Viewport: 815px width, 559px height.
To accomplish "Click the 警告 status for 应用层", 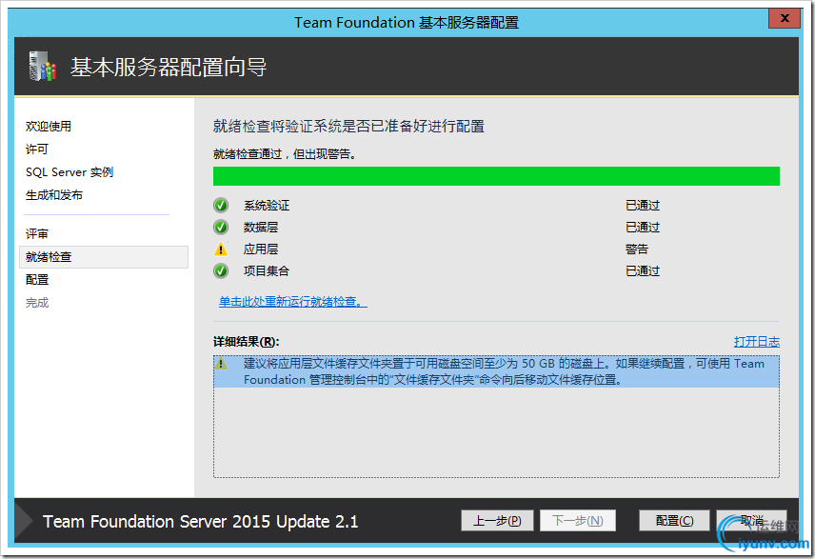I will 637,250.
